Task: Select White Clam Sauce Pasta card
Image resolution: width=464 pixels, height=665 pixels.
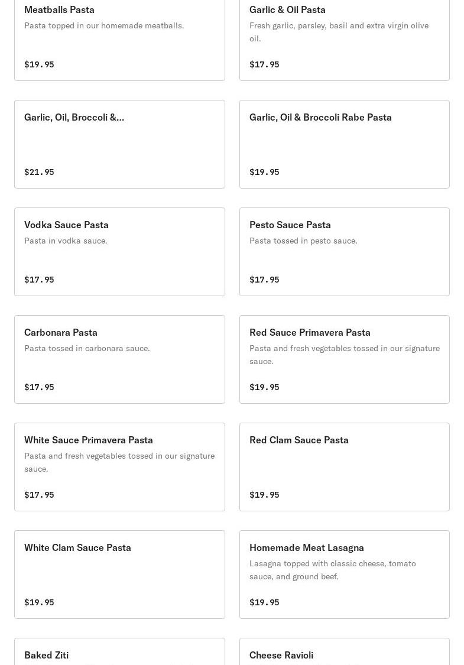Action: point(77,548)
